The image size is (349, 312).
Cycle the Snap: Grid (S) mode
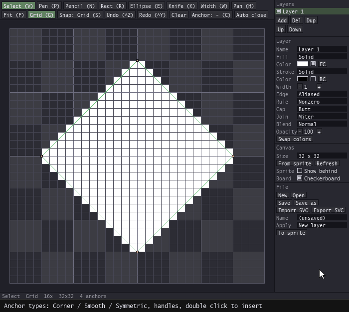tap(80, 15)
